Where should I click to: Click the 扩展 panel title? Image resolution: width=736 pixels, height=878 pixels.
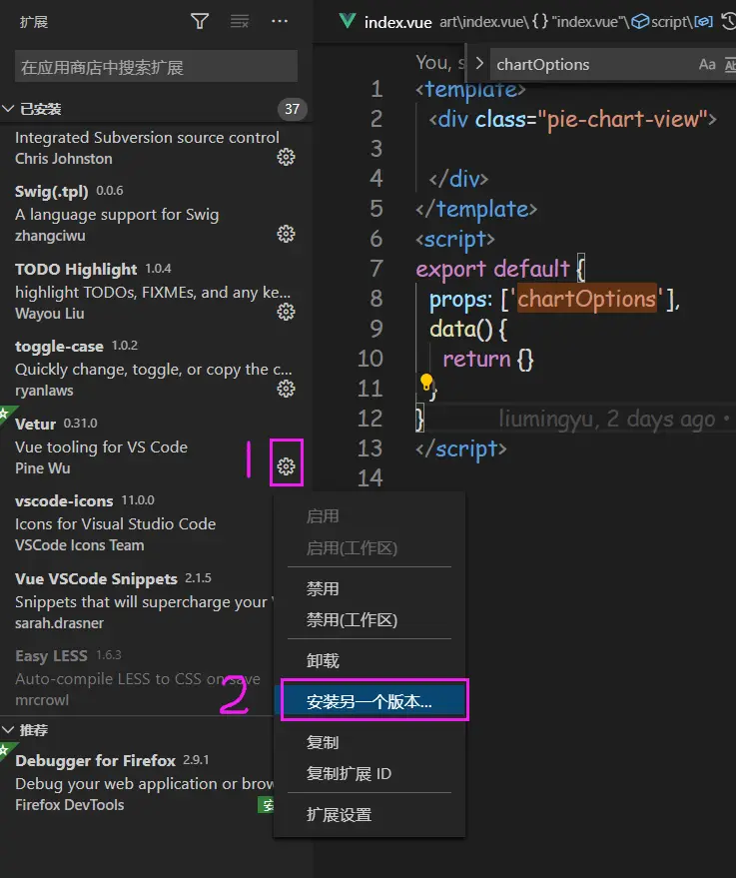[x=34, y=22]
